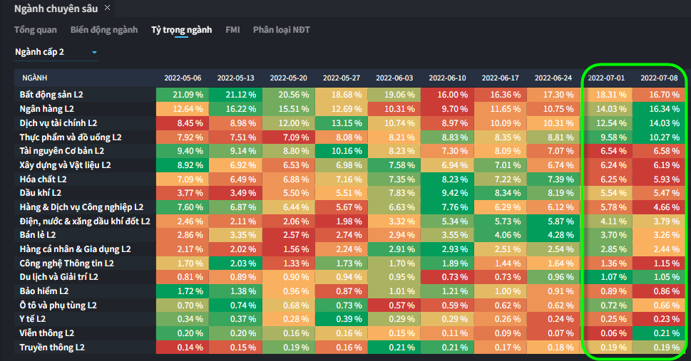Click the Truyền thông L2 row label
The image size is (691, 361).
coord(52,347)
